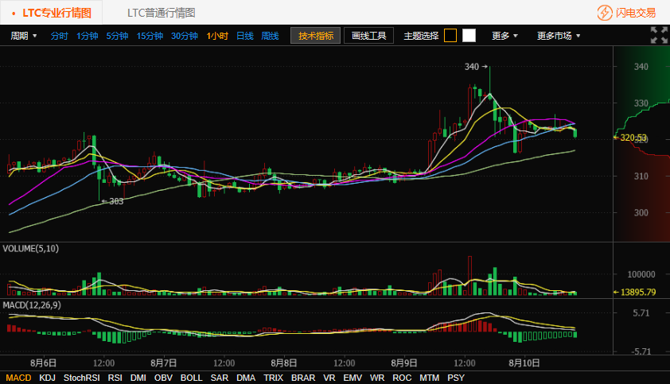Select the 1小时 timeframe
This screenshot has width=670, height=384.
click(217, 36)
